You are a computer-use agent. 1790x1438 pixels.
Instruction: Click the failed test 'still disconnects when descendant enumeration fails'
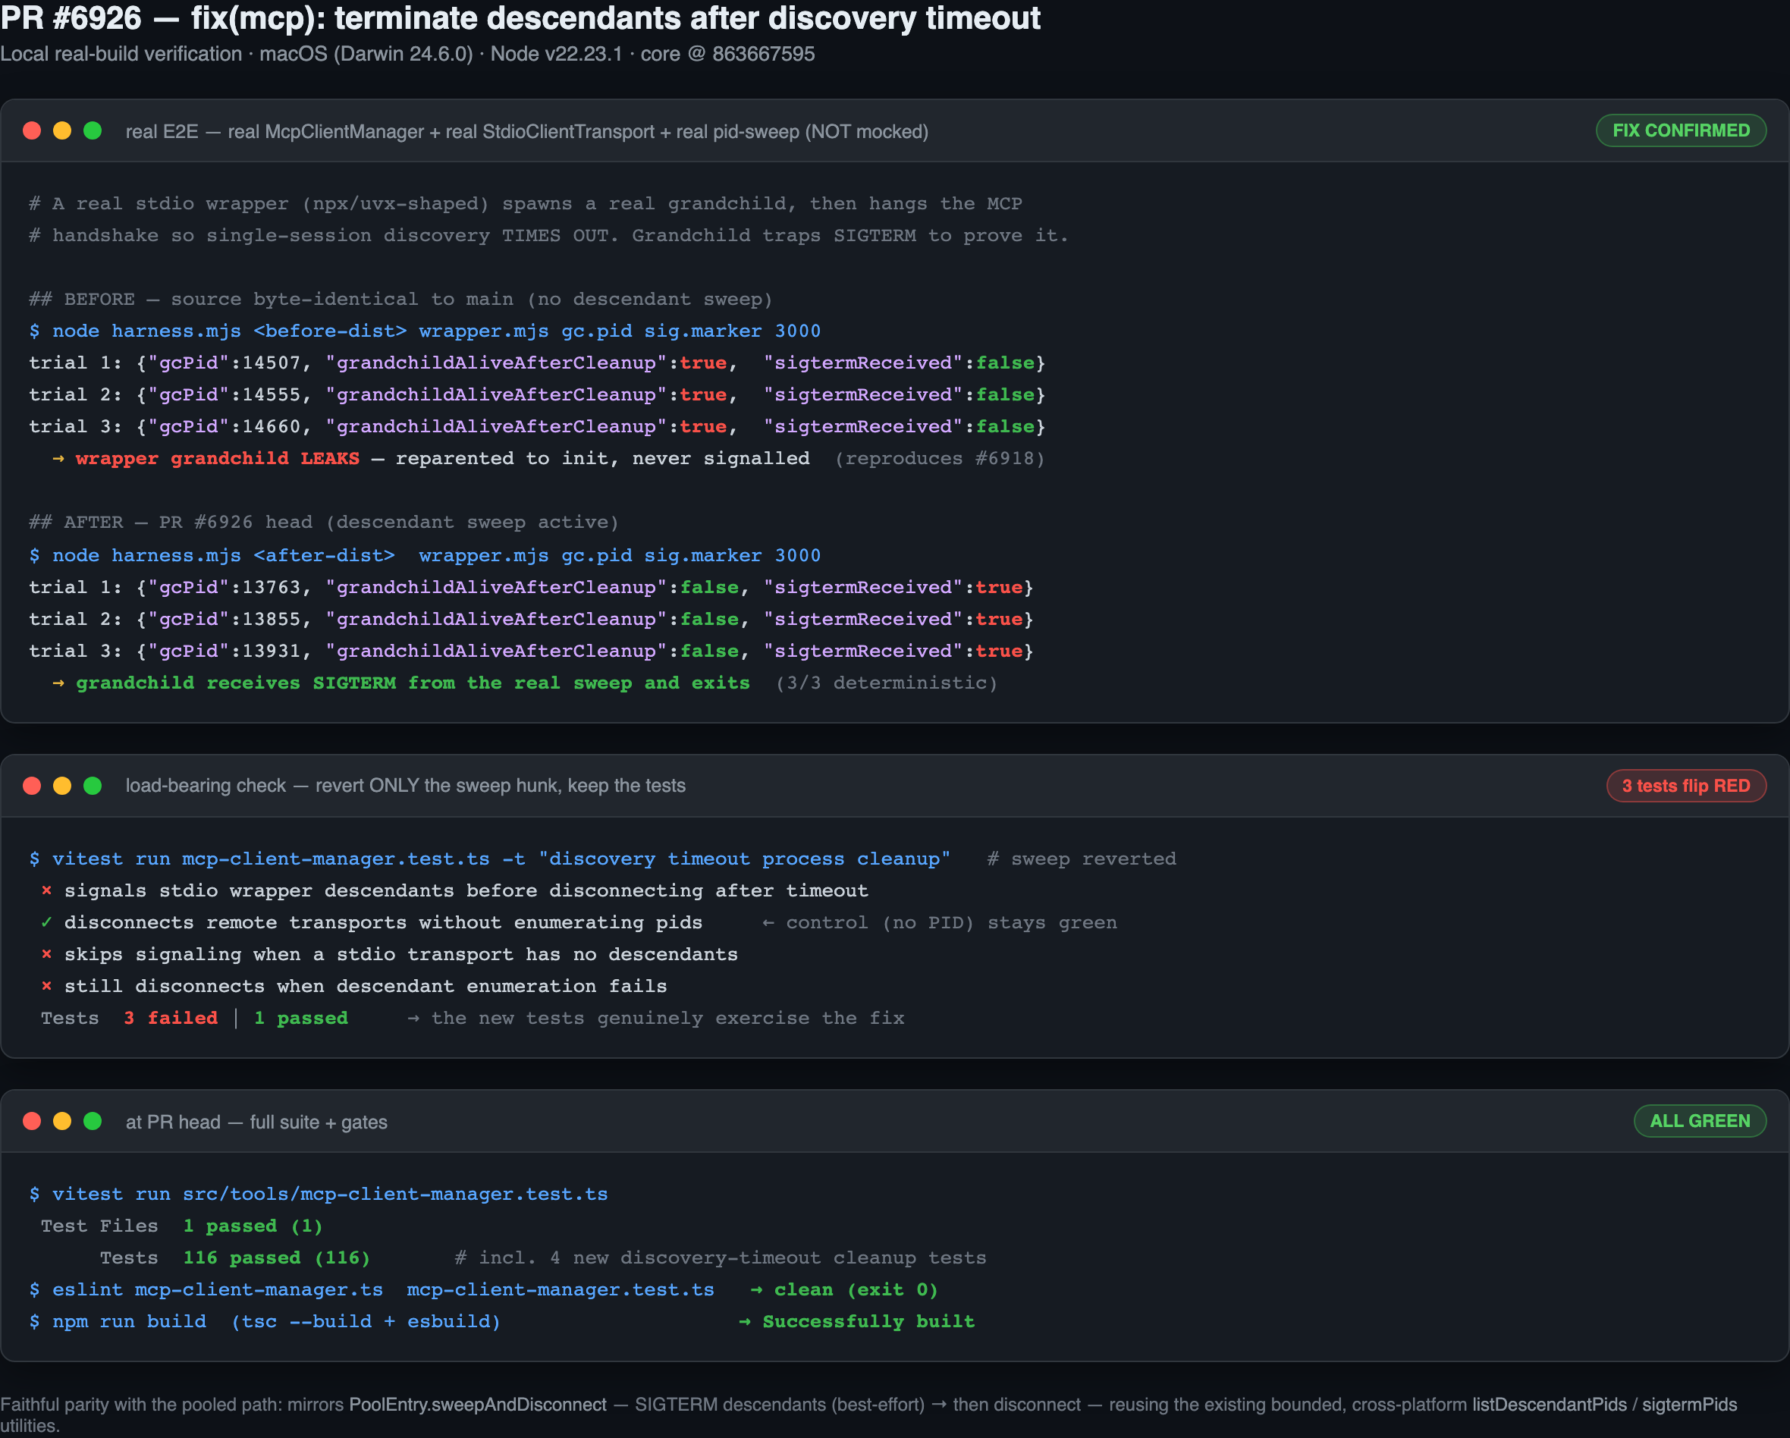point(353,986)
